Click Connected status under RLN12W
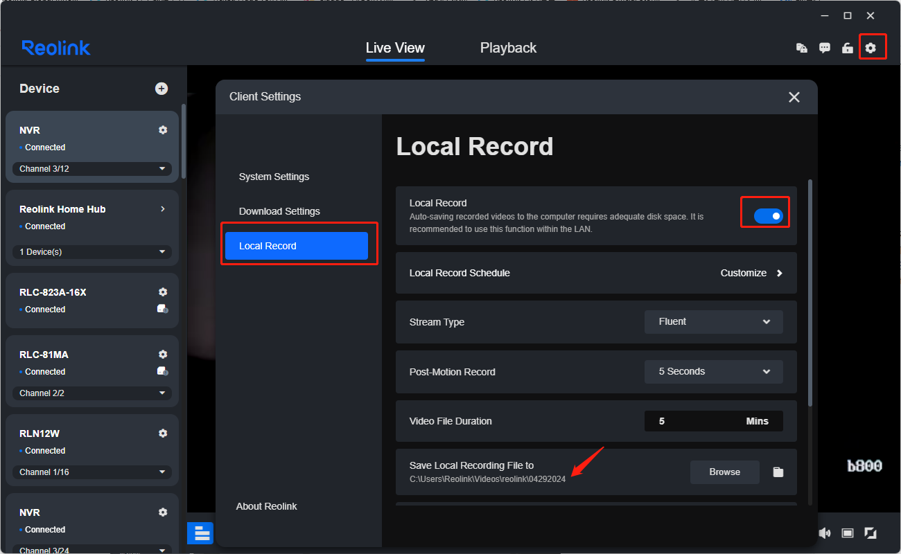 click(45, 451)
